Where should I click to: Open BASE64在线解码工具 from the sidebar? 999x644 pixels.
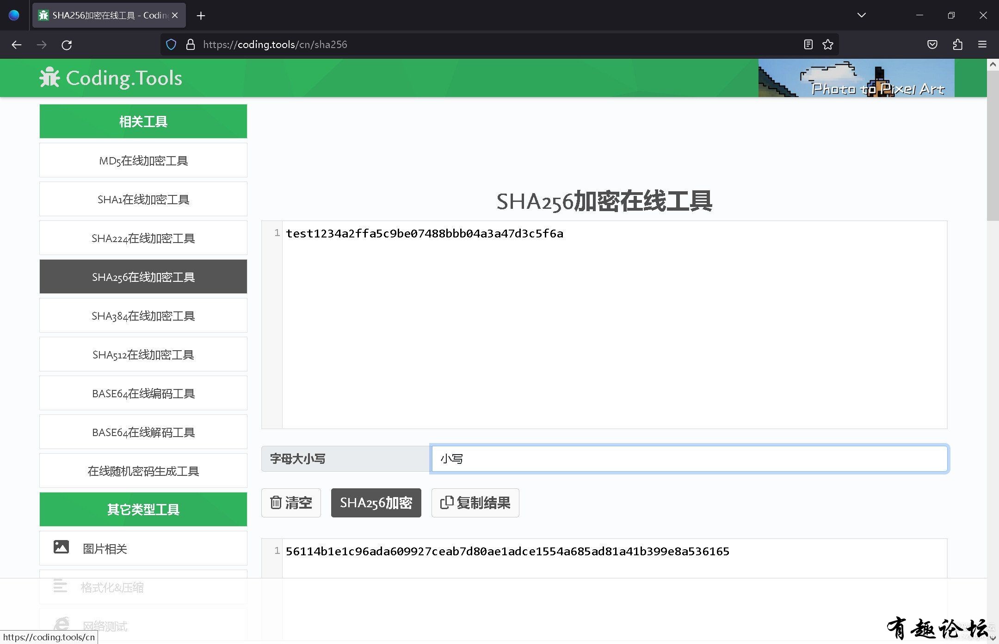click(143, 432)
